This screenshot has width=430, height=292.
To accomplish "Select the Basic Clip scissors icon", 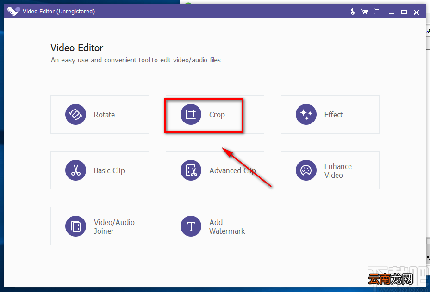I will pos(76,170).
